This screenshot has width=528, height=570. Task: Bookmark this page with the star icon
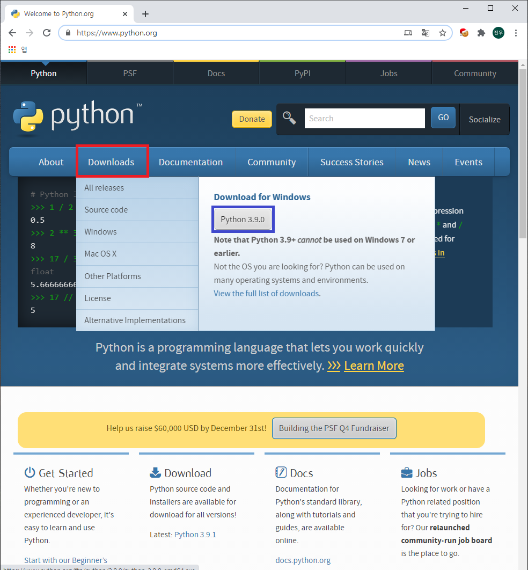(x=442, y=33)
